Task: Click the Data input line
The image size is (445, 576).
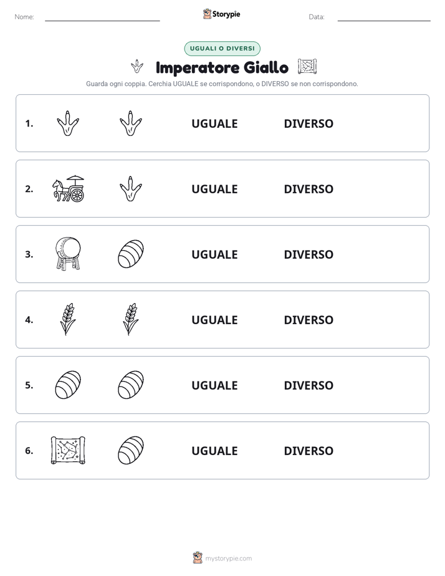Action: [x=384, y=17]
